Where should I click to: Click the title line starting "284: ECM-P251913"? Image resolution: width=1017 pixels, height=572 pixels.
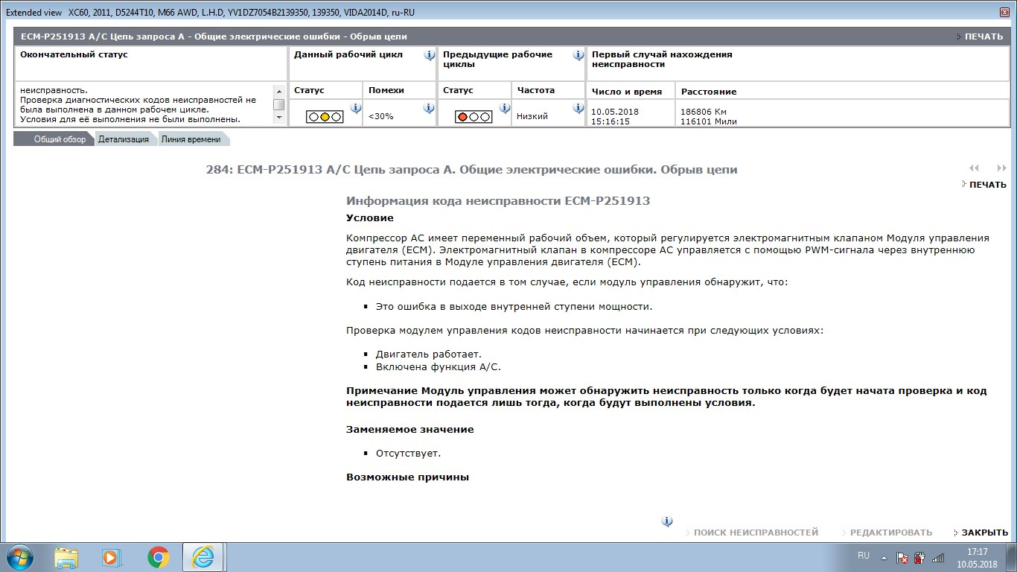pos(472,170)
